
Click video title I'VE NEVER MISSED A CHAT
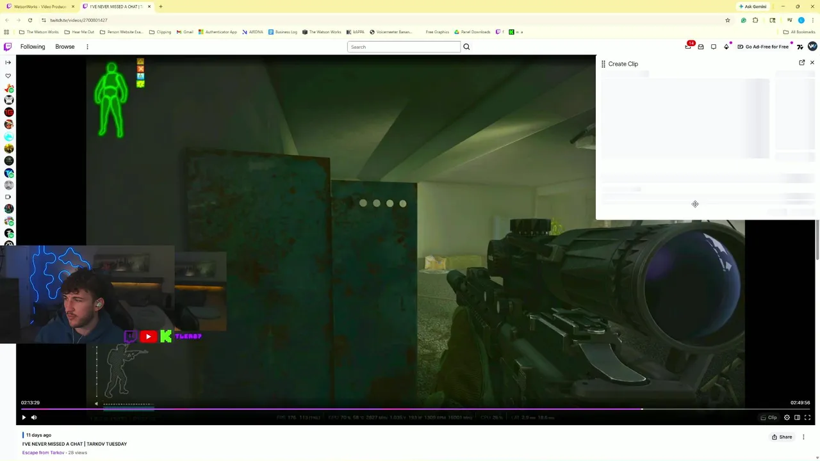74,444
